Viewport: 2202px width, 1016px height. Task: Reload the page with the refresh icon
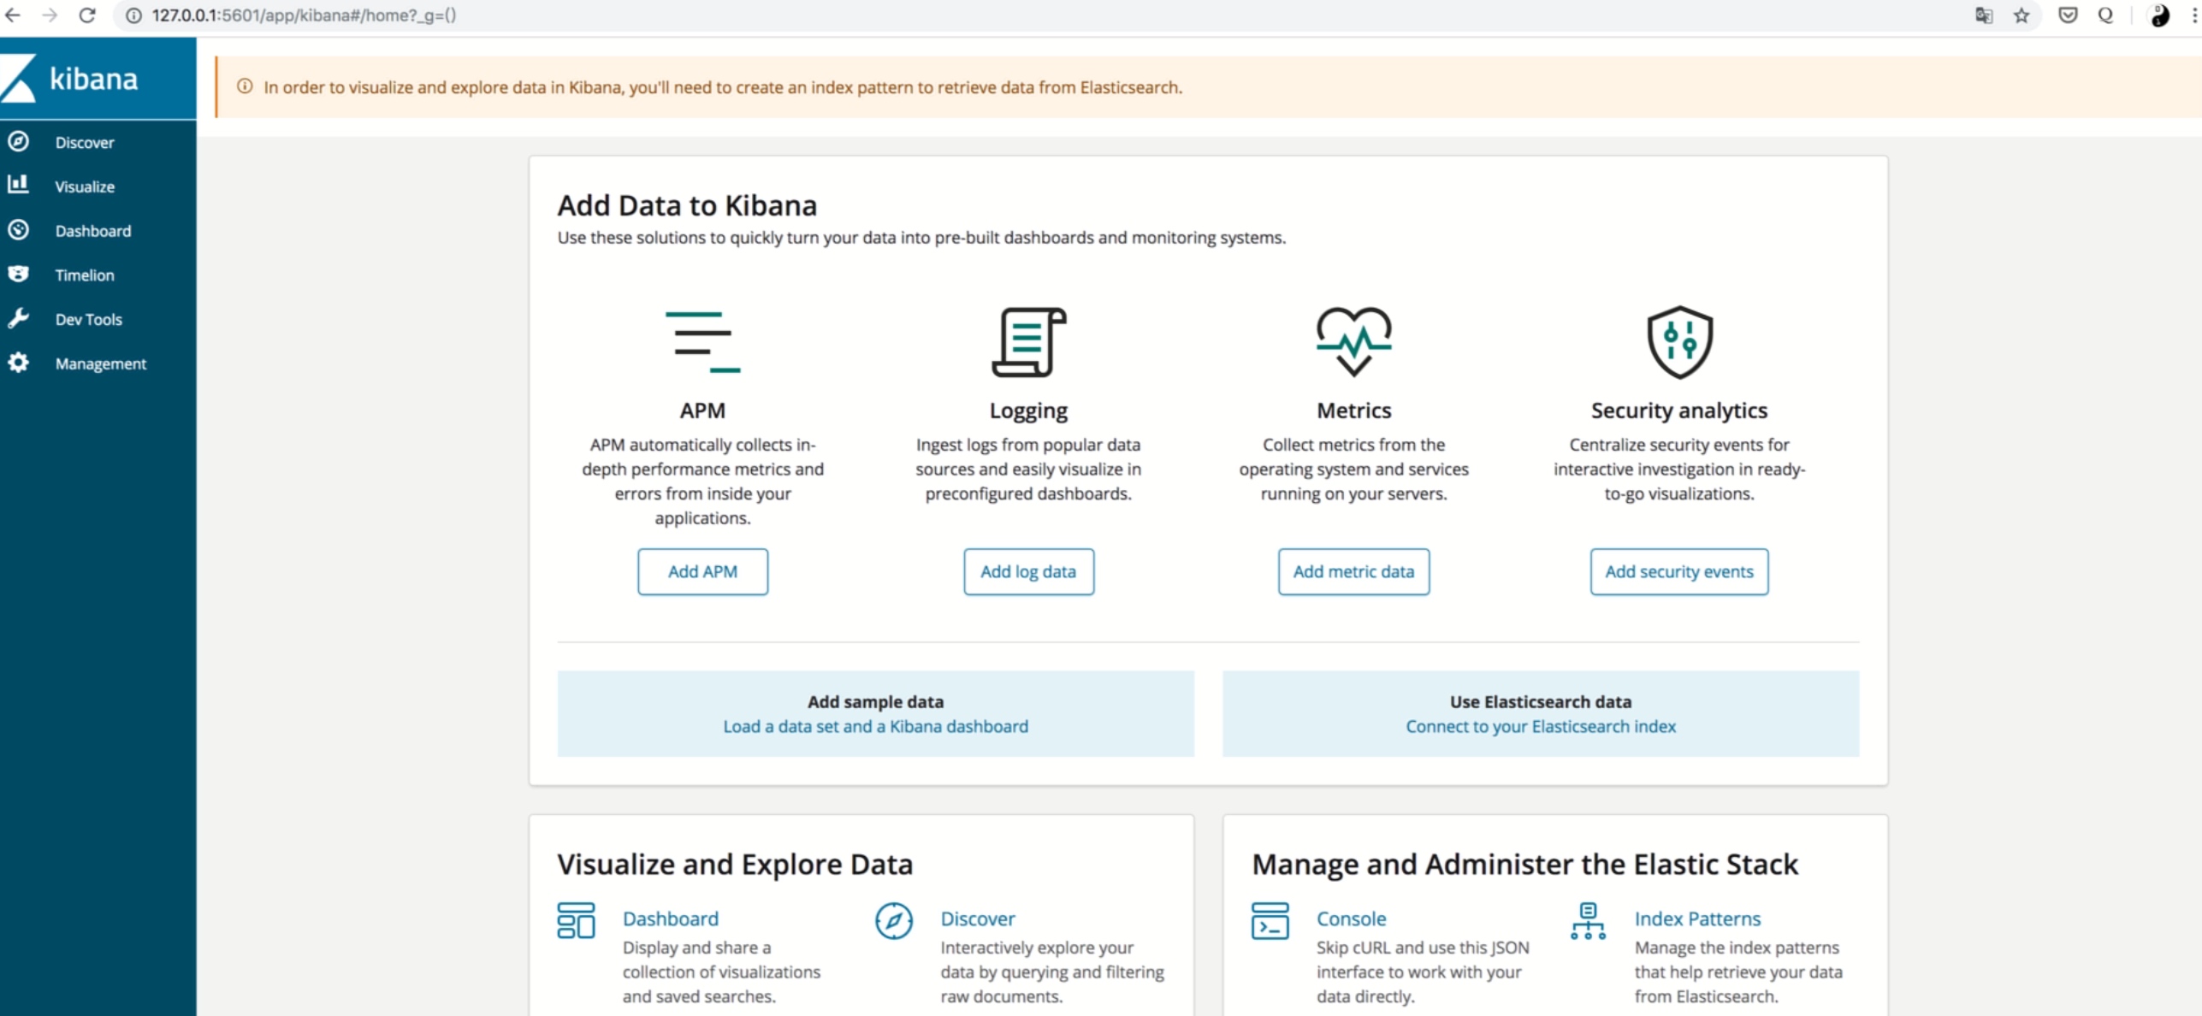coord(87,15)
